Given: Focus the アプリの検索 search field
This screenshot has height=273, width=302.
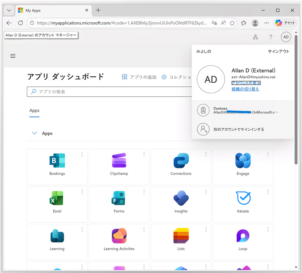Looking at the screenshot, I should pos(109,92).
